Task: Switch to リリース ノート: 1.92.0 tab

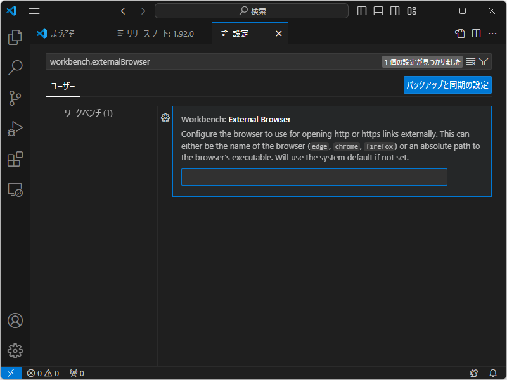Action: [159, 34]
